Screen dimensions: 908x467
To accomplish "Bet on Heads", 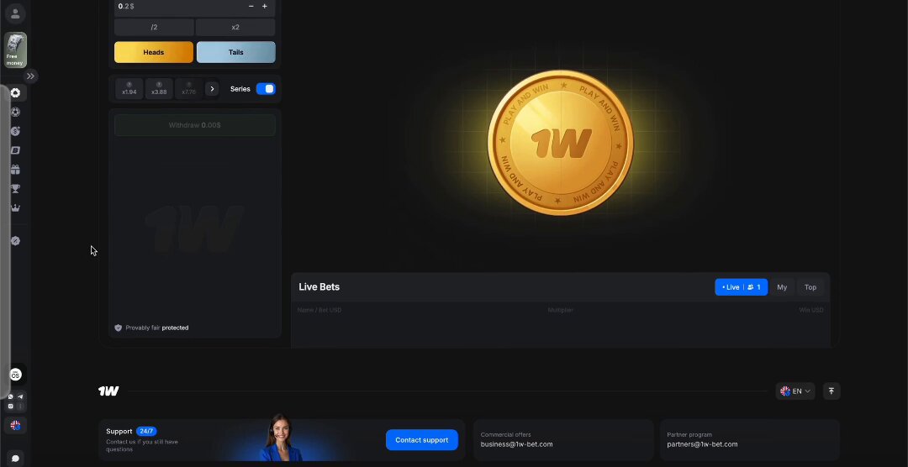I will (x=154, y=52).
